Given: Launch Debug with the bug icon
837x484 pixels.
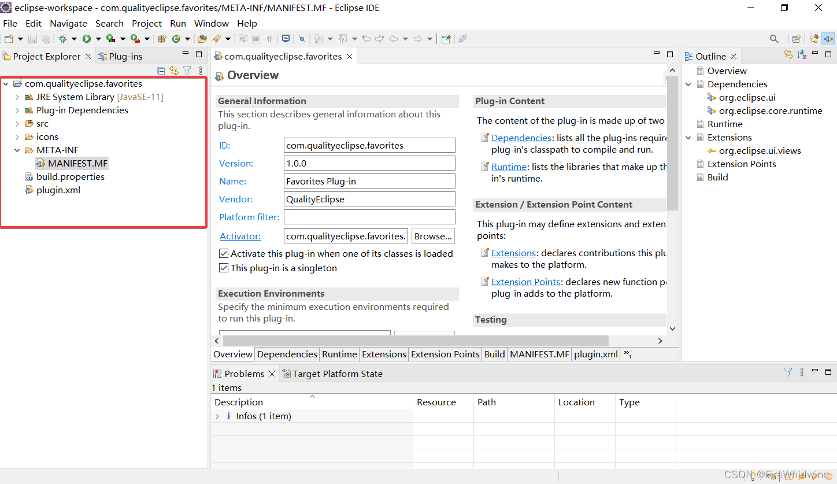Looking at the screenshot, I should point(62,39).
